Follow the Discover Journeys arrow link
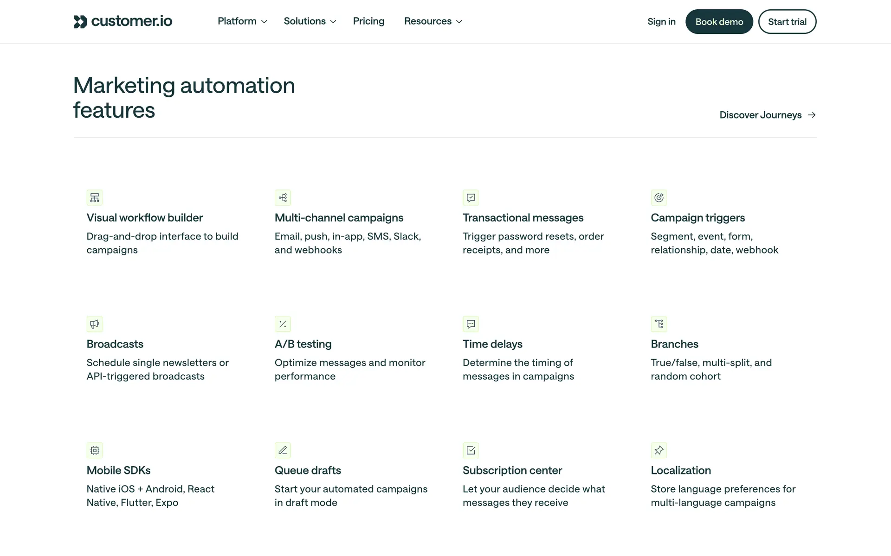 [x=767, y=115]
